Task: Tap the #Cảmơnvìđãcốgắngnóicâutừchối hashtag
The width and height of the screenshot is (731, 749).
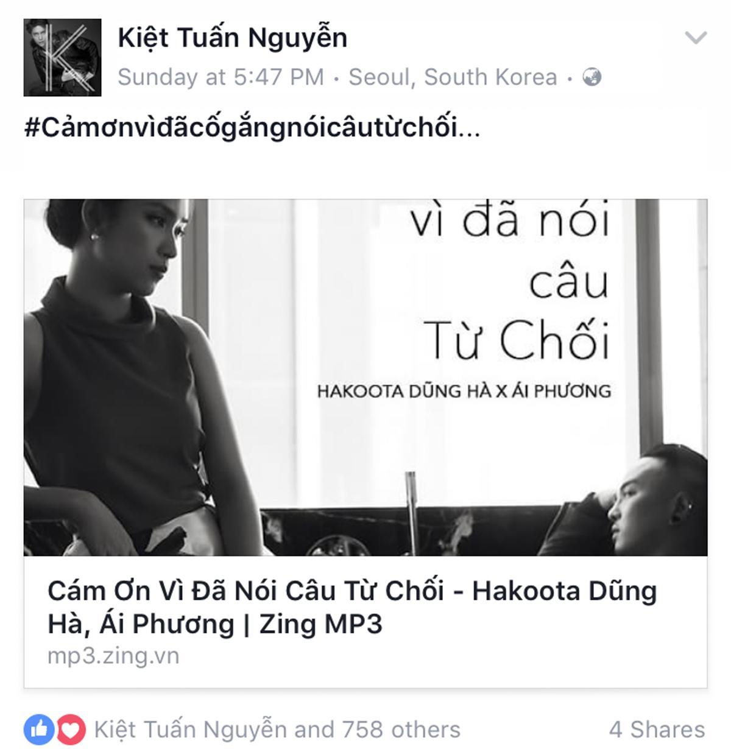Action: [240, 128]
